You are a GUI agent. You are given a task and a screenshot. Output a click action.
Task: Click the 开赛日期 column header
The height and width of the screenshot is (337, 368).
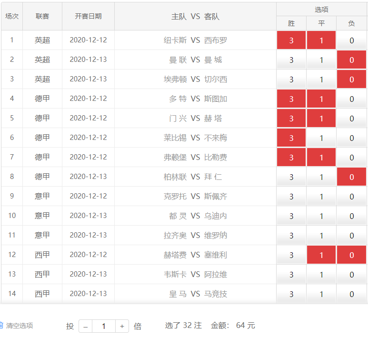pyautogui.click(x=88, y=16)
